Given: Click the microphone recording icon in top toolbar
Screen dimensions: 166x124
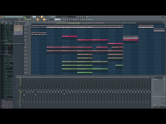Looking at the screenshot, I should point(83,17).
